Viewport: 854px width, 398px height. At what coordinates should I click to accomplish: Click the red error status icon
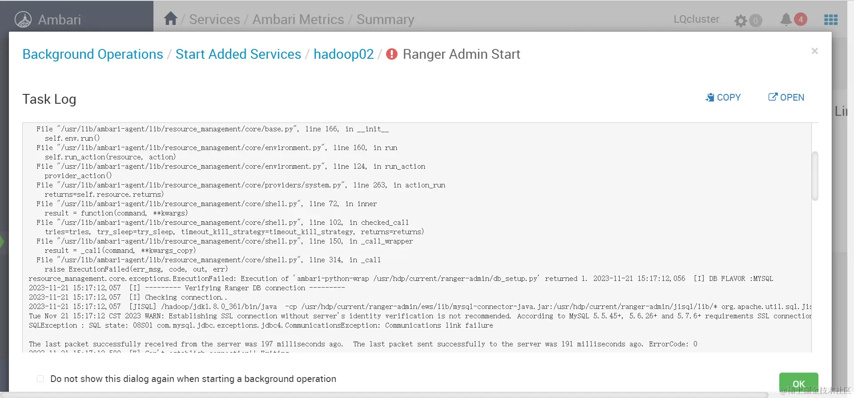[x=391, y=54]
